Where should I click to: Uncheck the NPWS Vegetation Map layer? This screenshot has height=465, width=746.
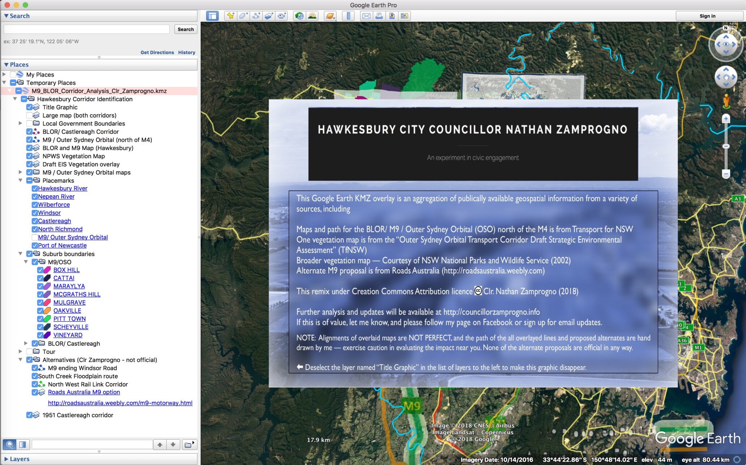[x=29, y=156]
